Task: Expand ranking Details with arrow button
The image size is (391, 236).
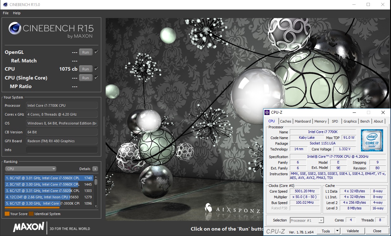Action: coord(95,169)
